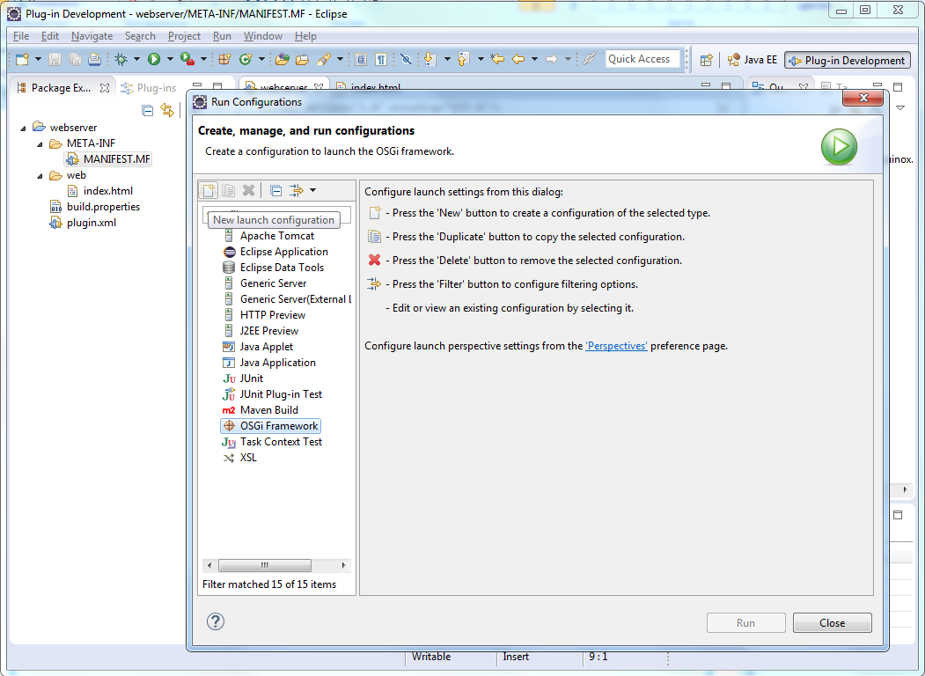Screen dimensions: 925x676
Task: Select Eclipse Data Tools launch type
Action: (273, 268)
